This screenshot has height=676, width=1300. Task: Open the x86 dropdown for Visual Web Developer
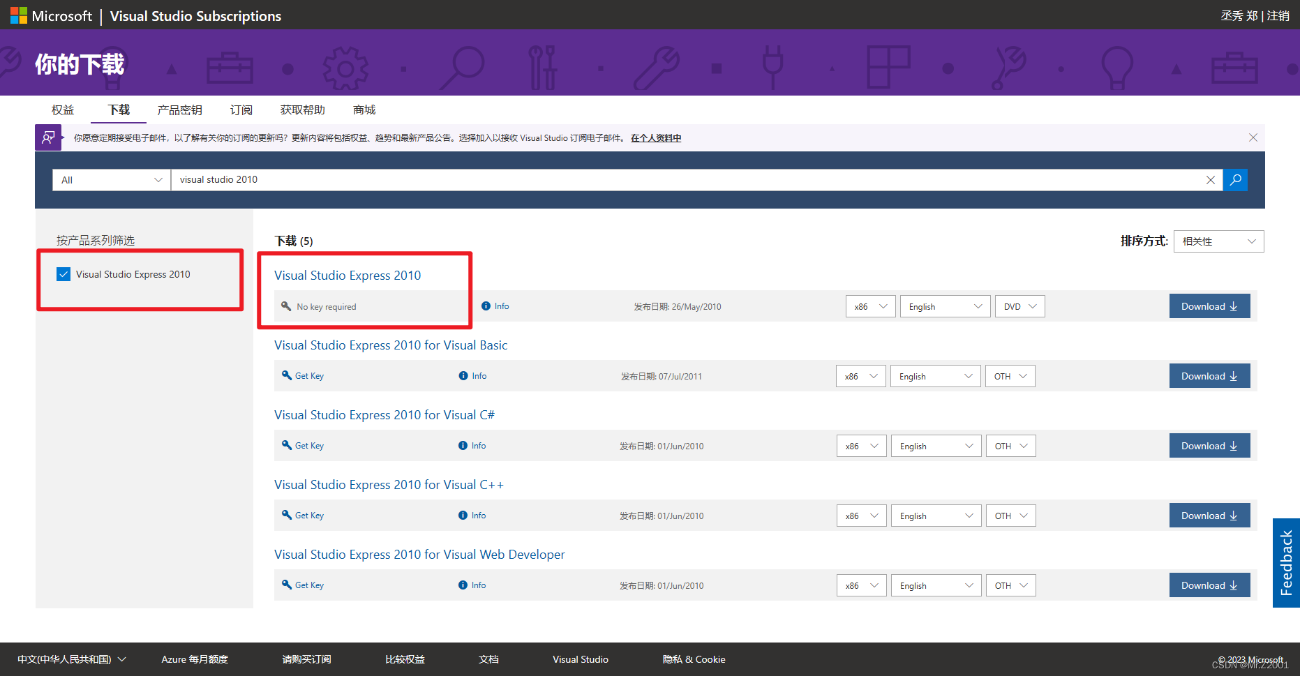point(861,585)
